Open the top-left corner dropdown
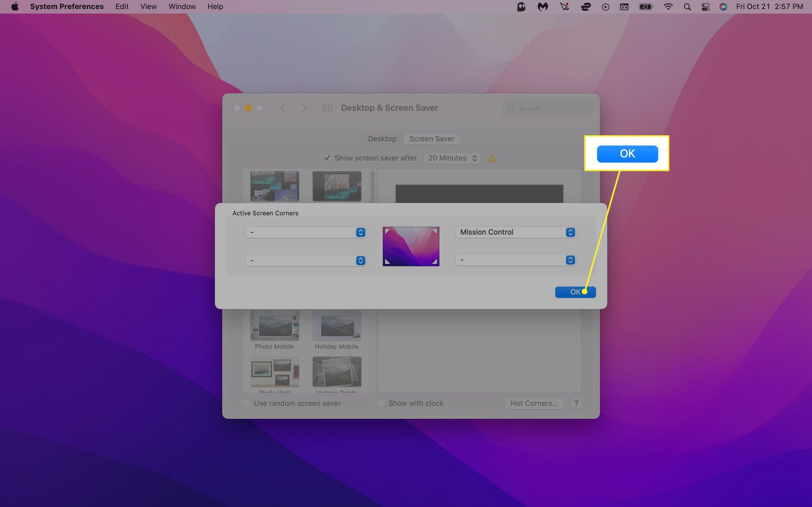The width and height of the screenshot is (812, 507). [306, 232]
